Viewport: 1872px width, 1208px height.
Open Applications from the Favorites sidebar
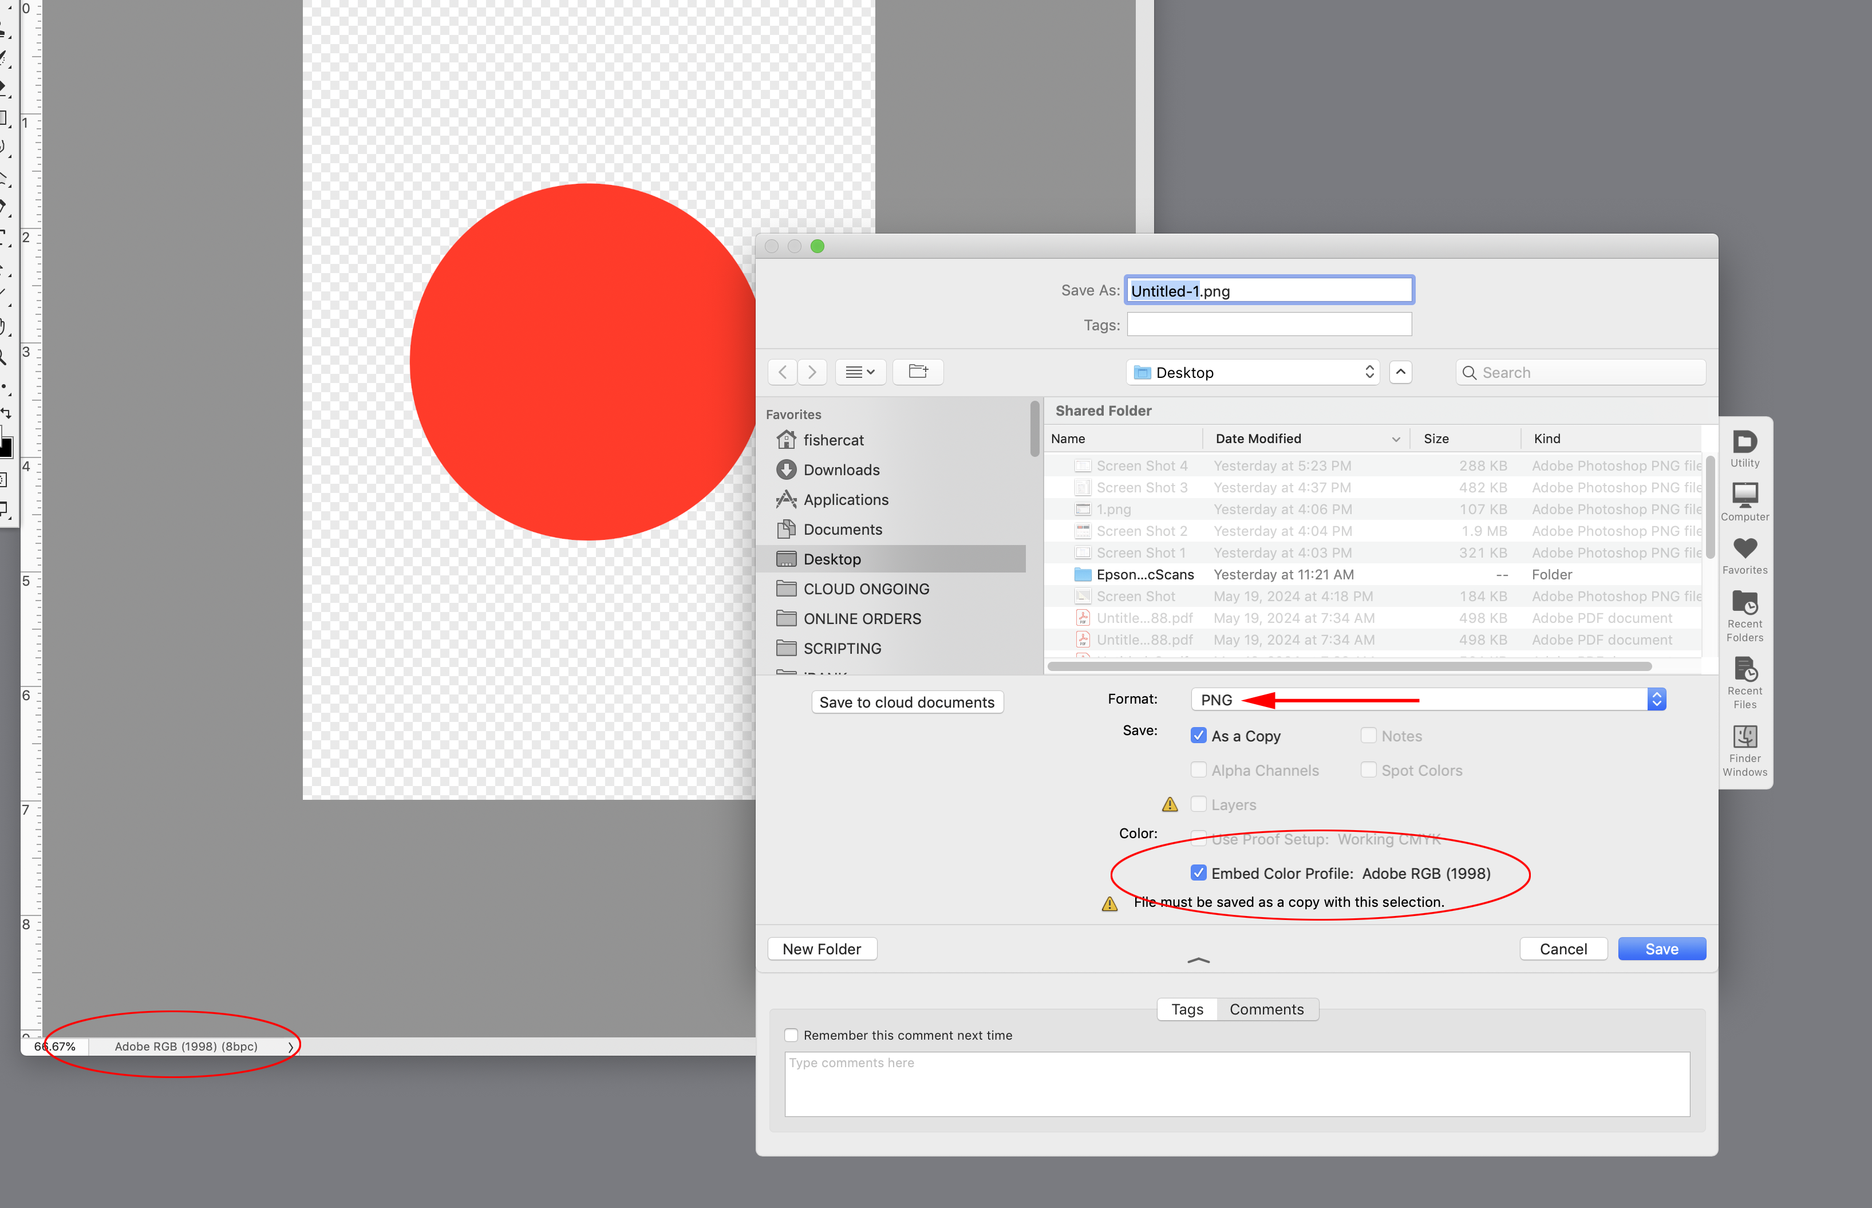coord(846,499)
